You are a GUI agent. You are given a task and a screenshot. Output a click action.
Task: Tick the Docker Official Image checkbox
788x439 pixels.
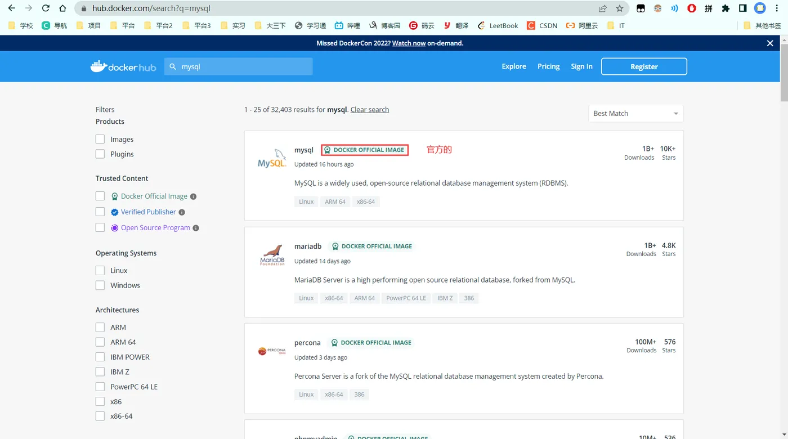pyautogui.click(x=100, y=196)
